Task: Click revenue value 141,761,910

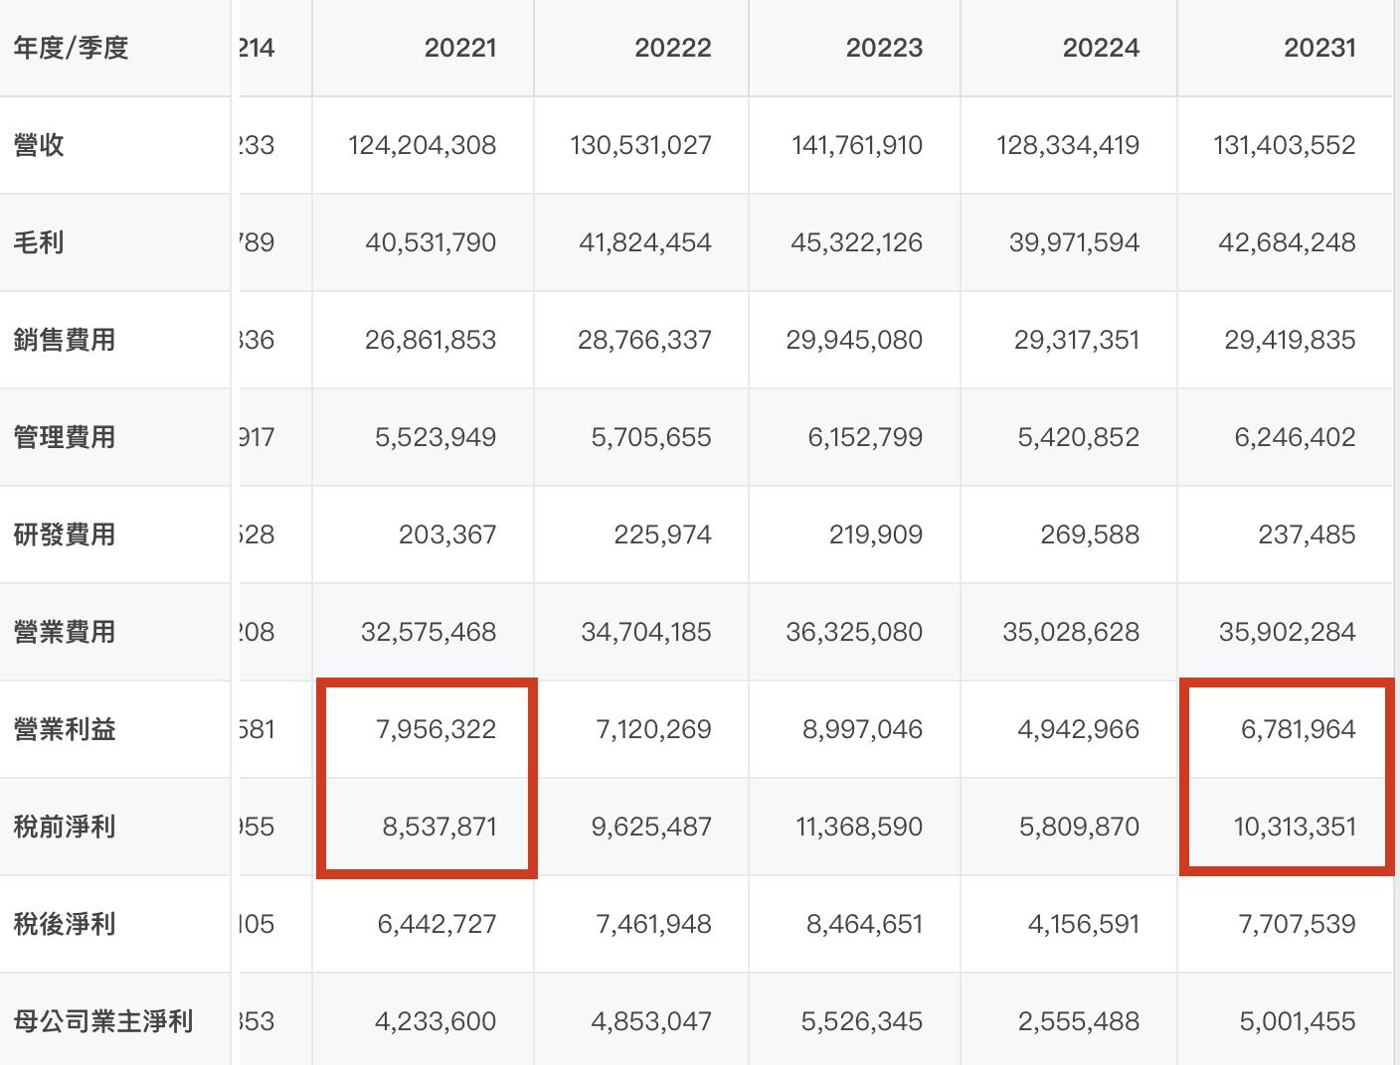Action: (856, 145)
